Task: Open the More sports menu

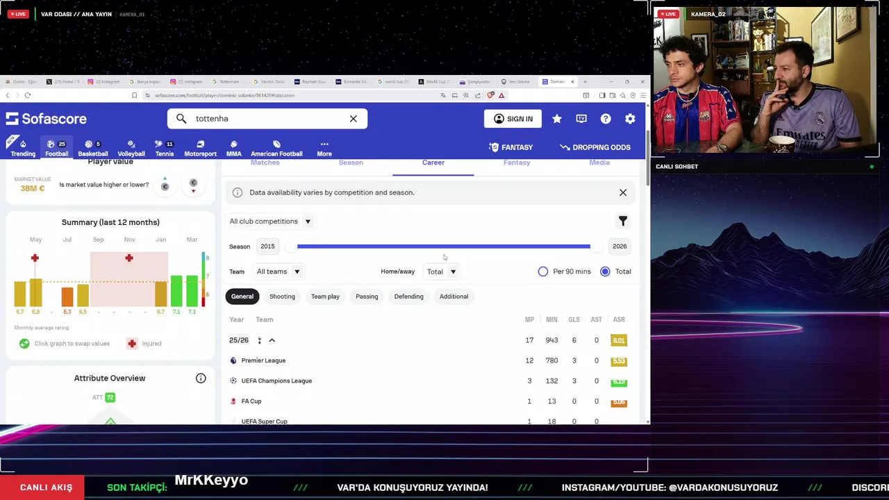Action: click(x=324, y=148)
